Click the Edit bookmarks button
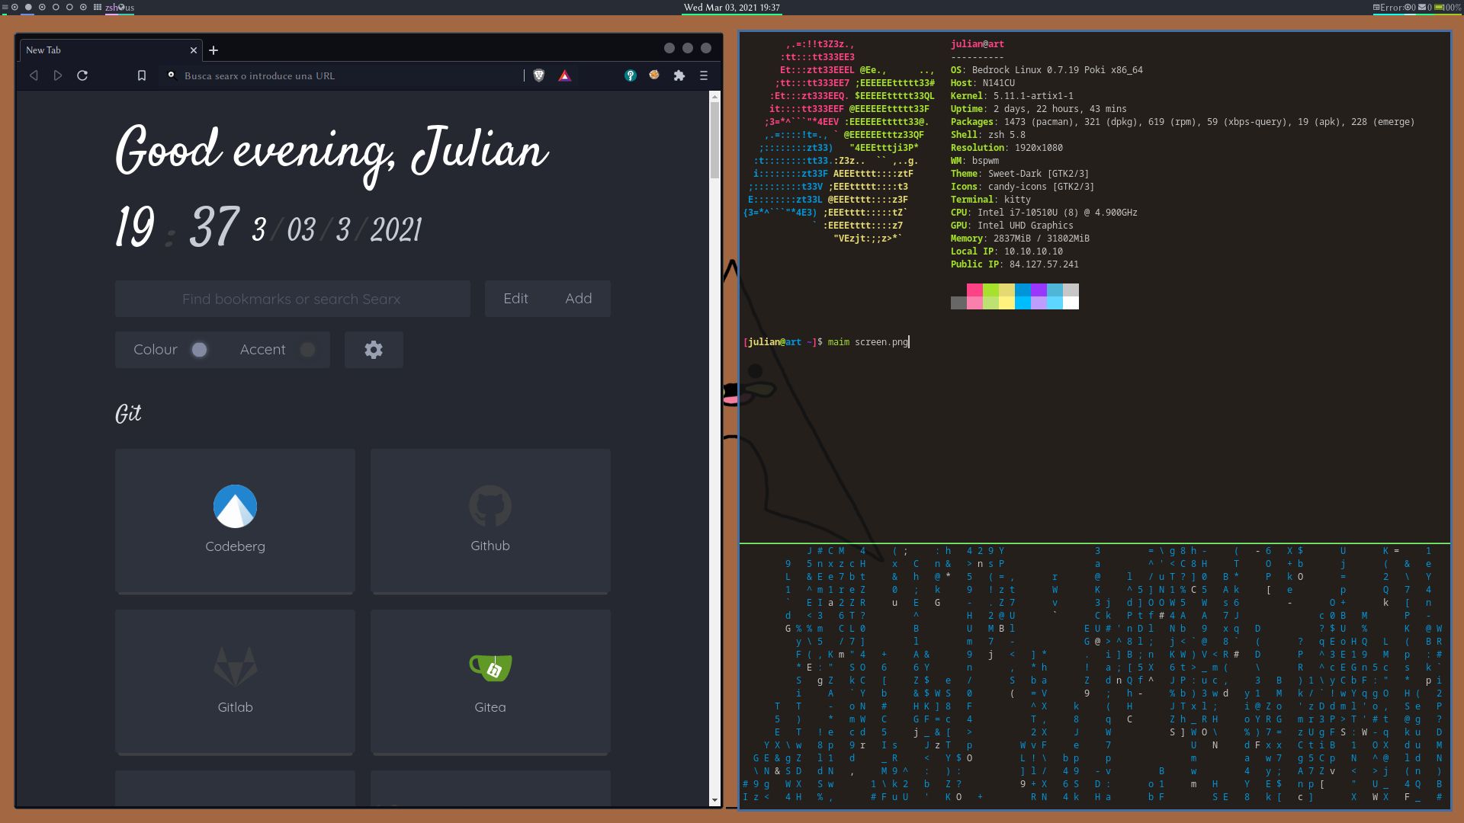Image resolution: width=1464 pixels, height=823 pixels. click(x=516, y=298)
